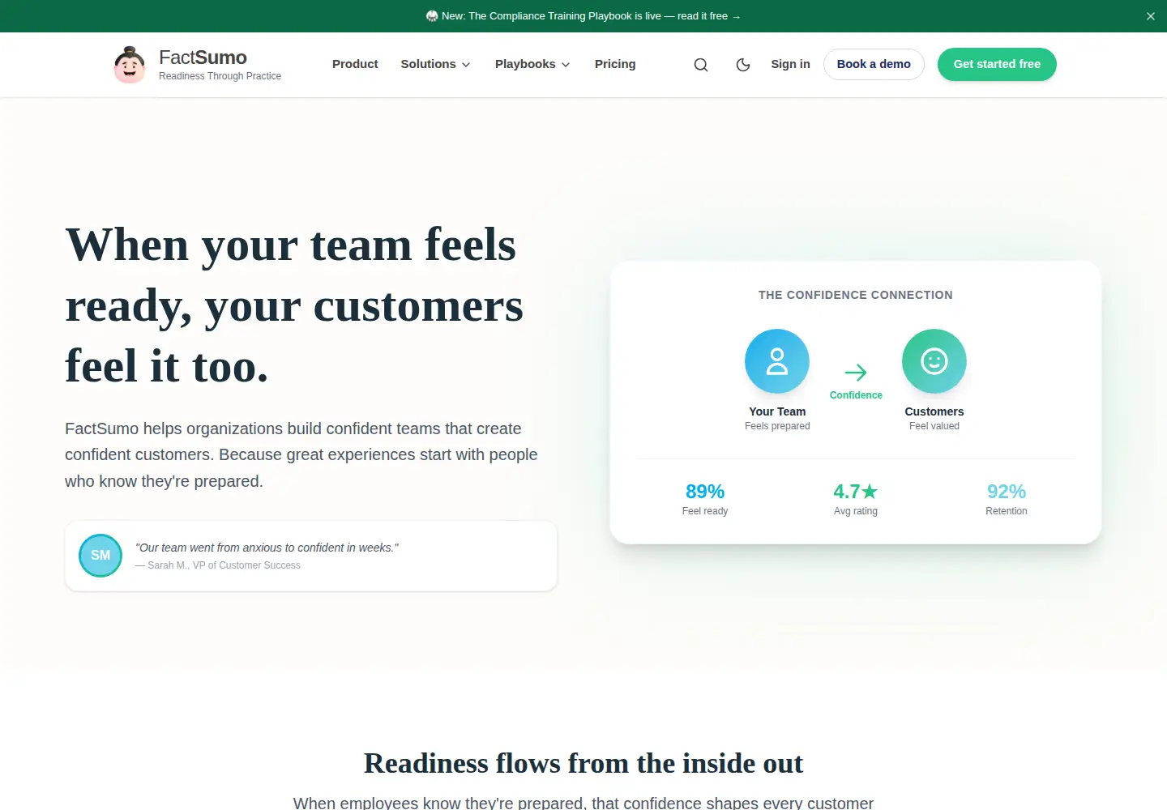Toggle dark mode with moon icon

[x=743, y=65]
